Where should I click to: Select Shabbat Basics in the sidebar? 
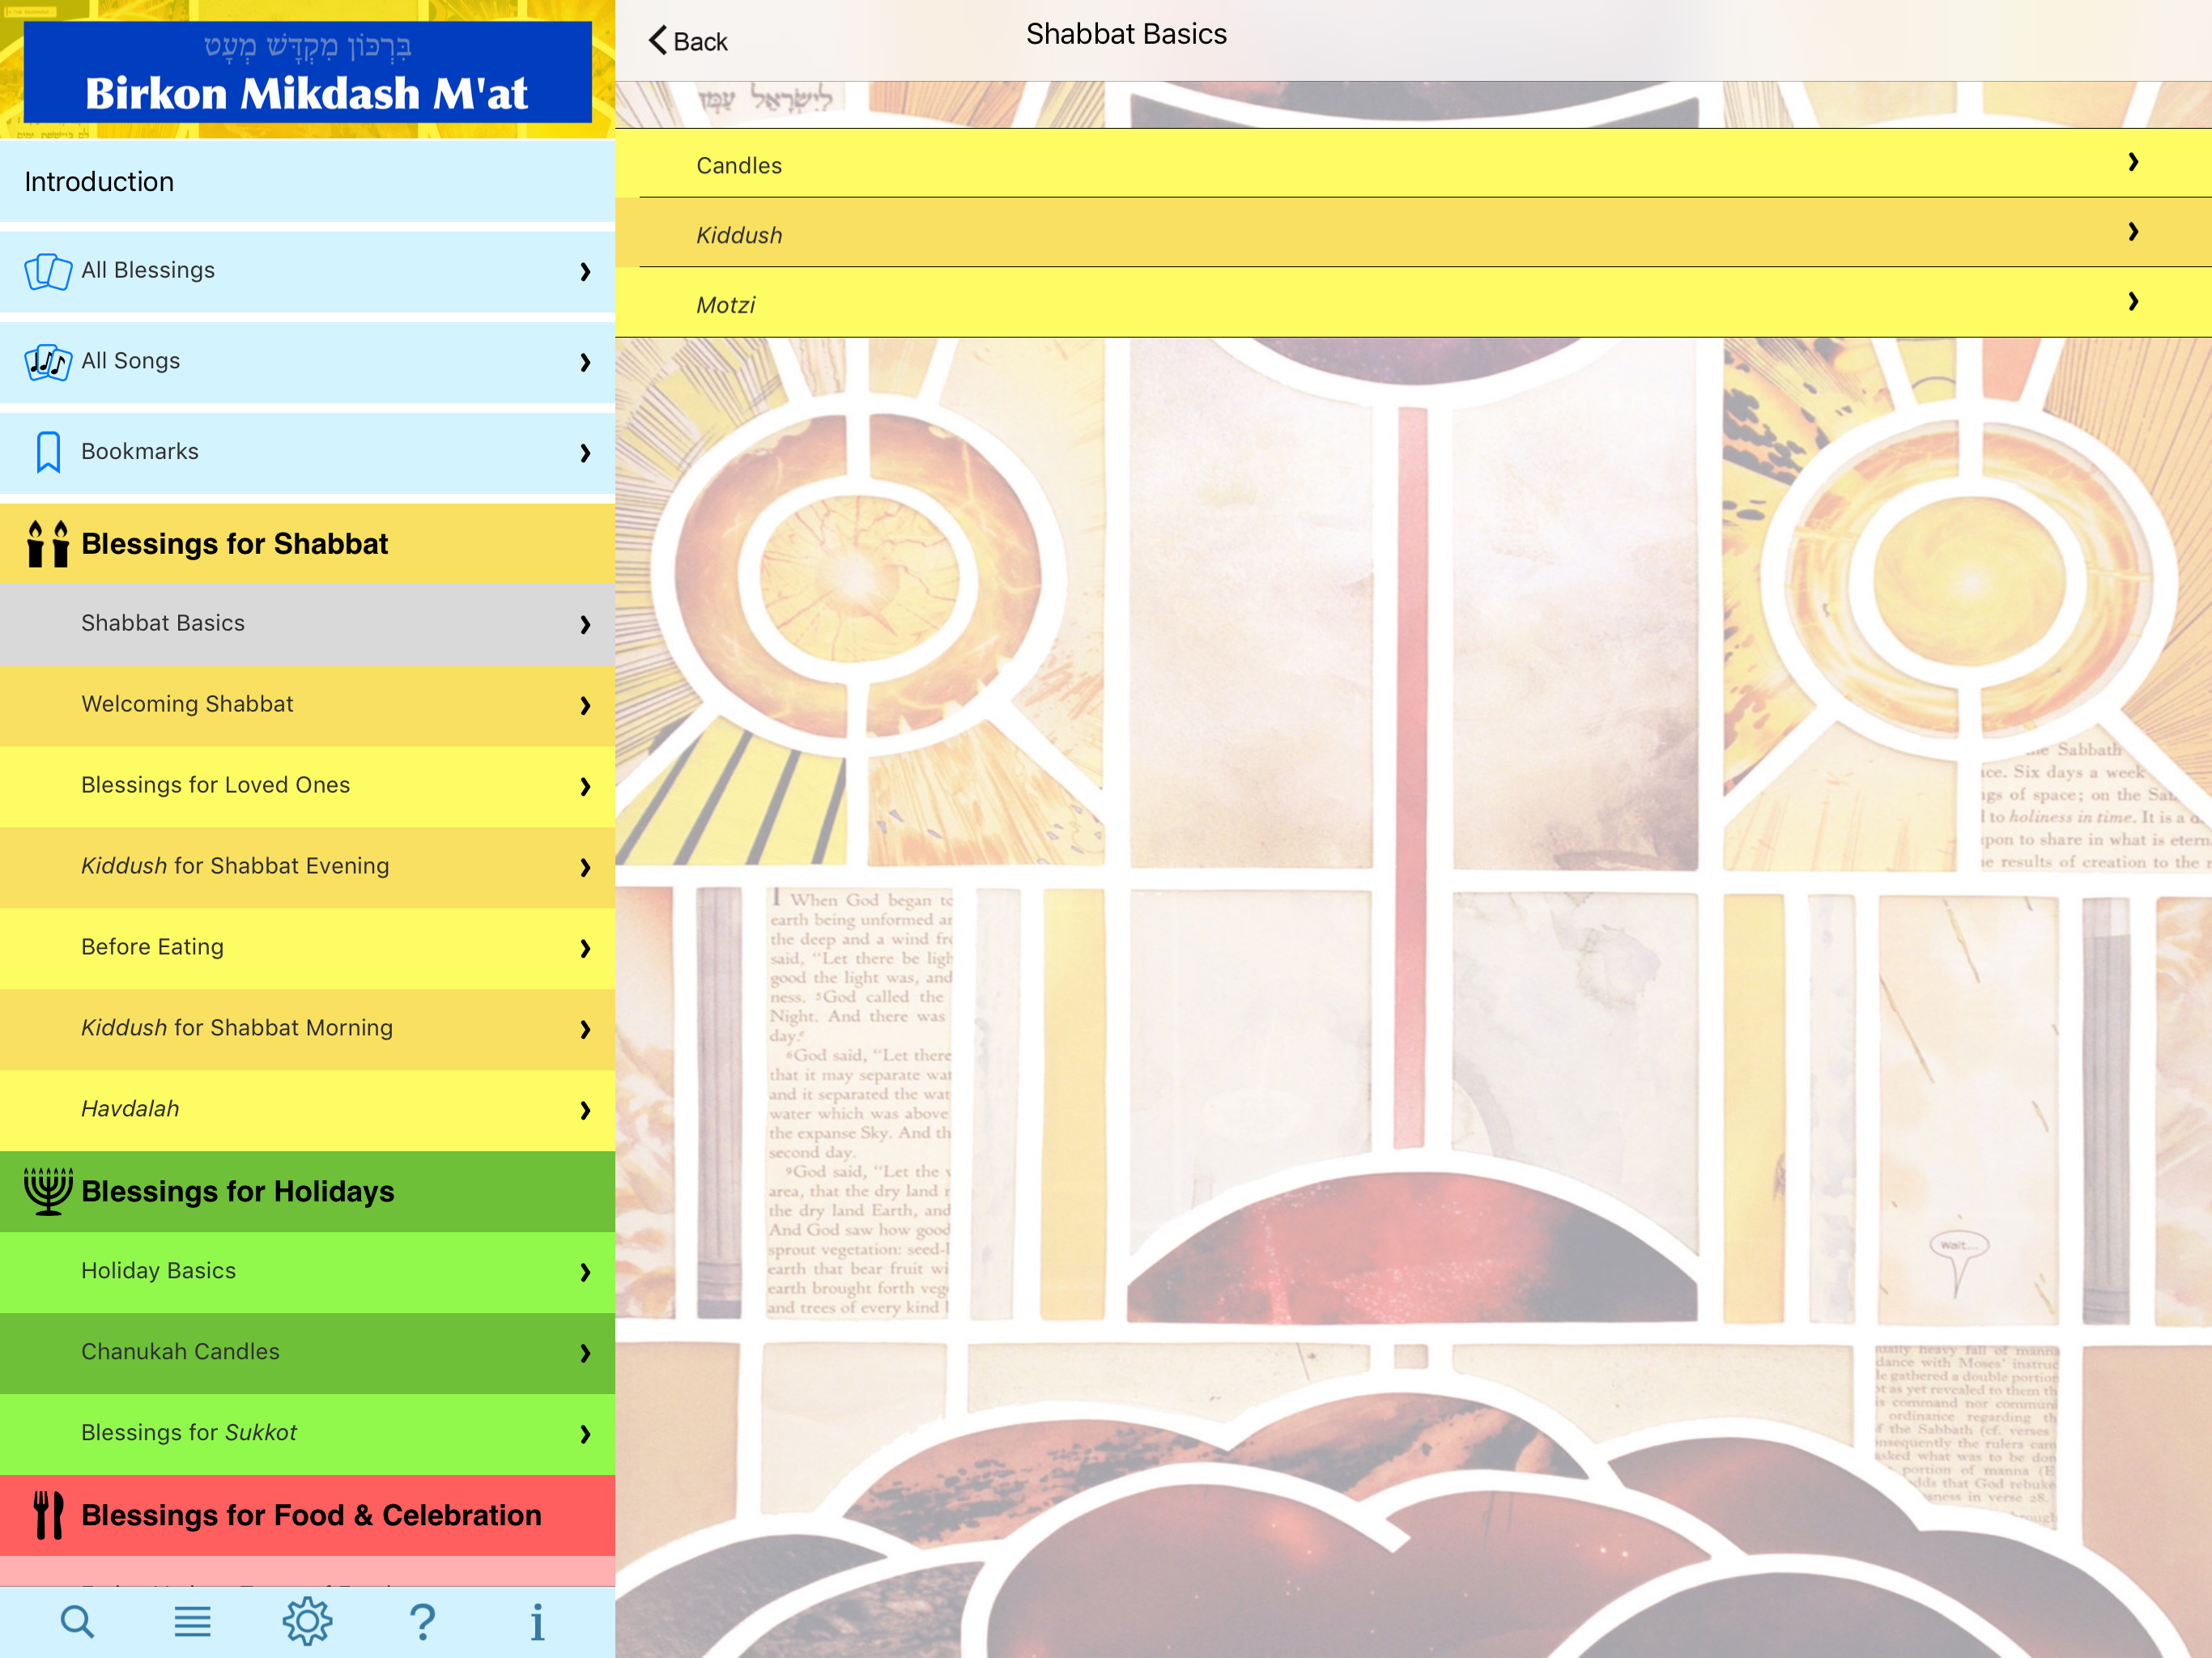[x=308, y=624]
